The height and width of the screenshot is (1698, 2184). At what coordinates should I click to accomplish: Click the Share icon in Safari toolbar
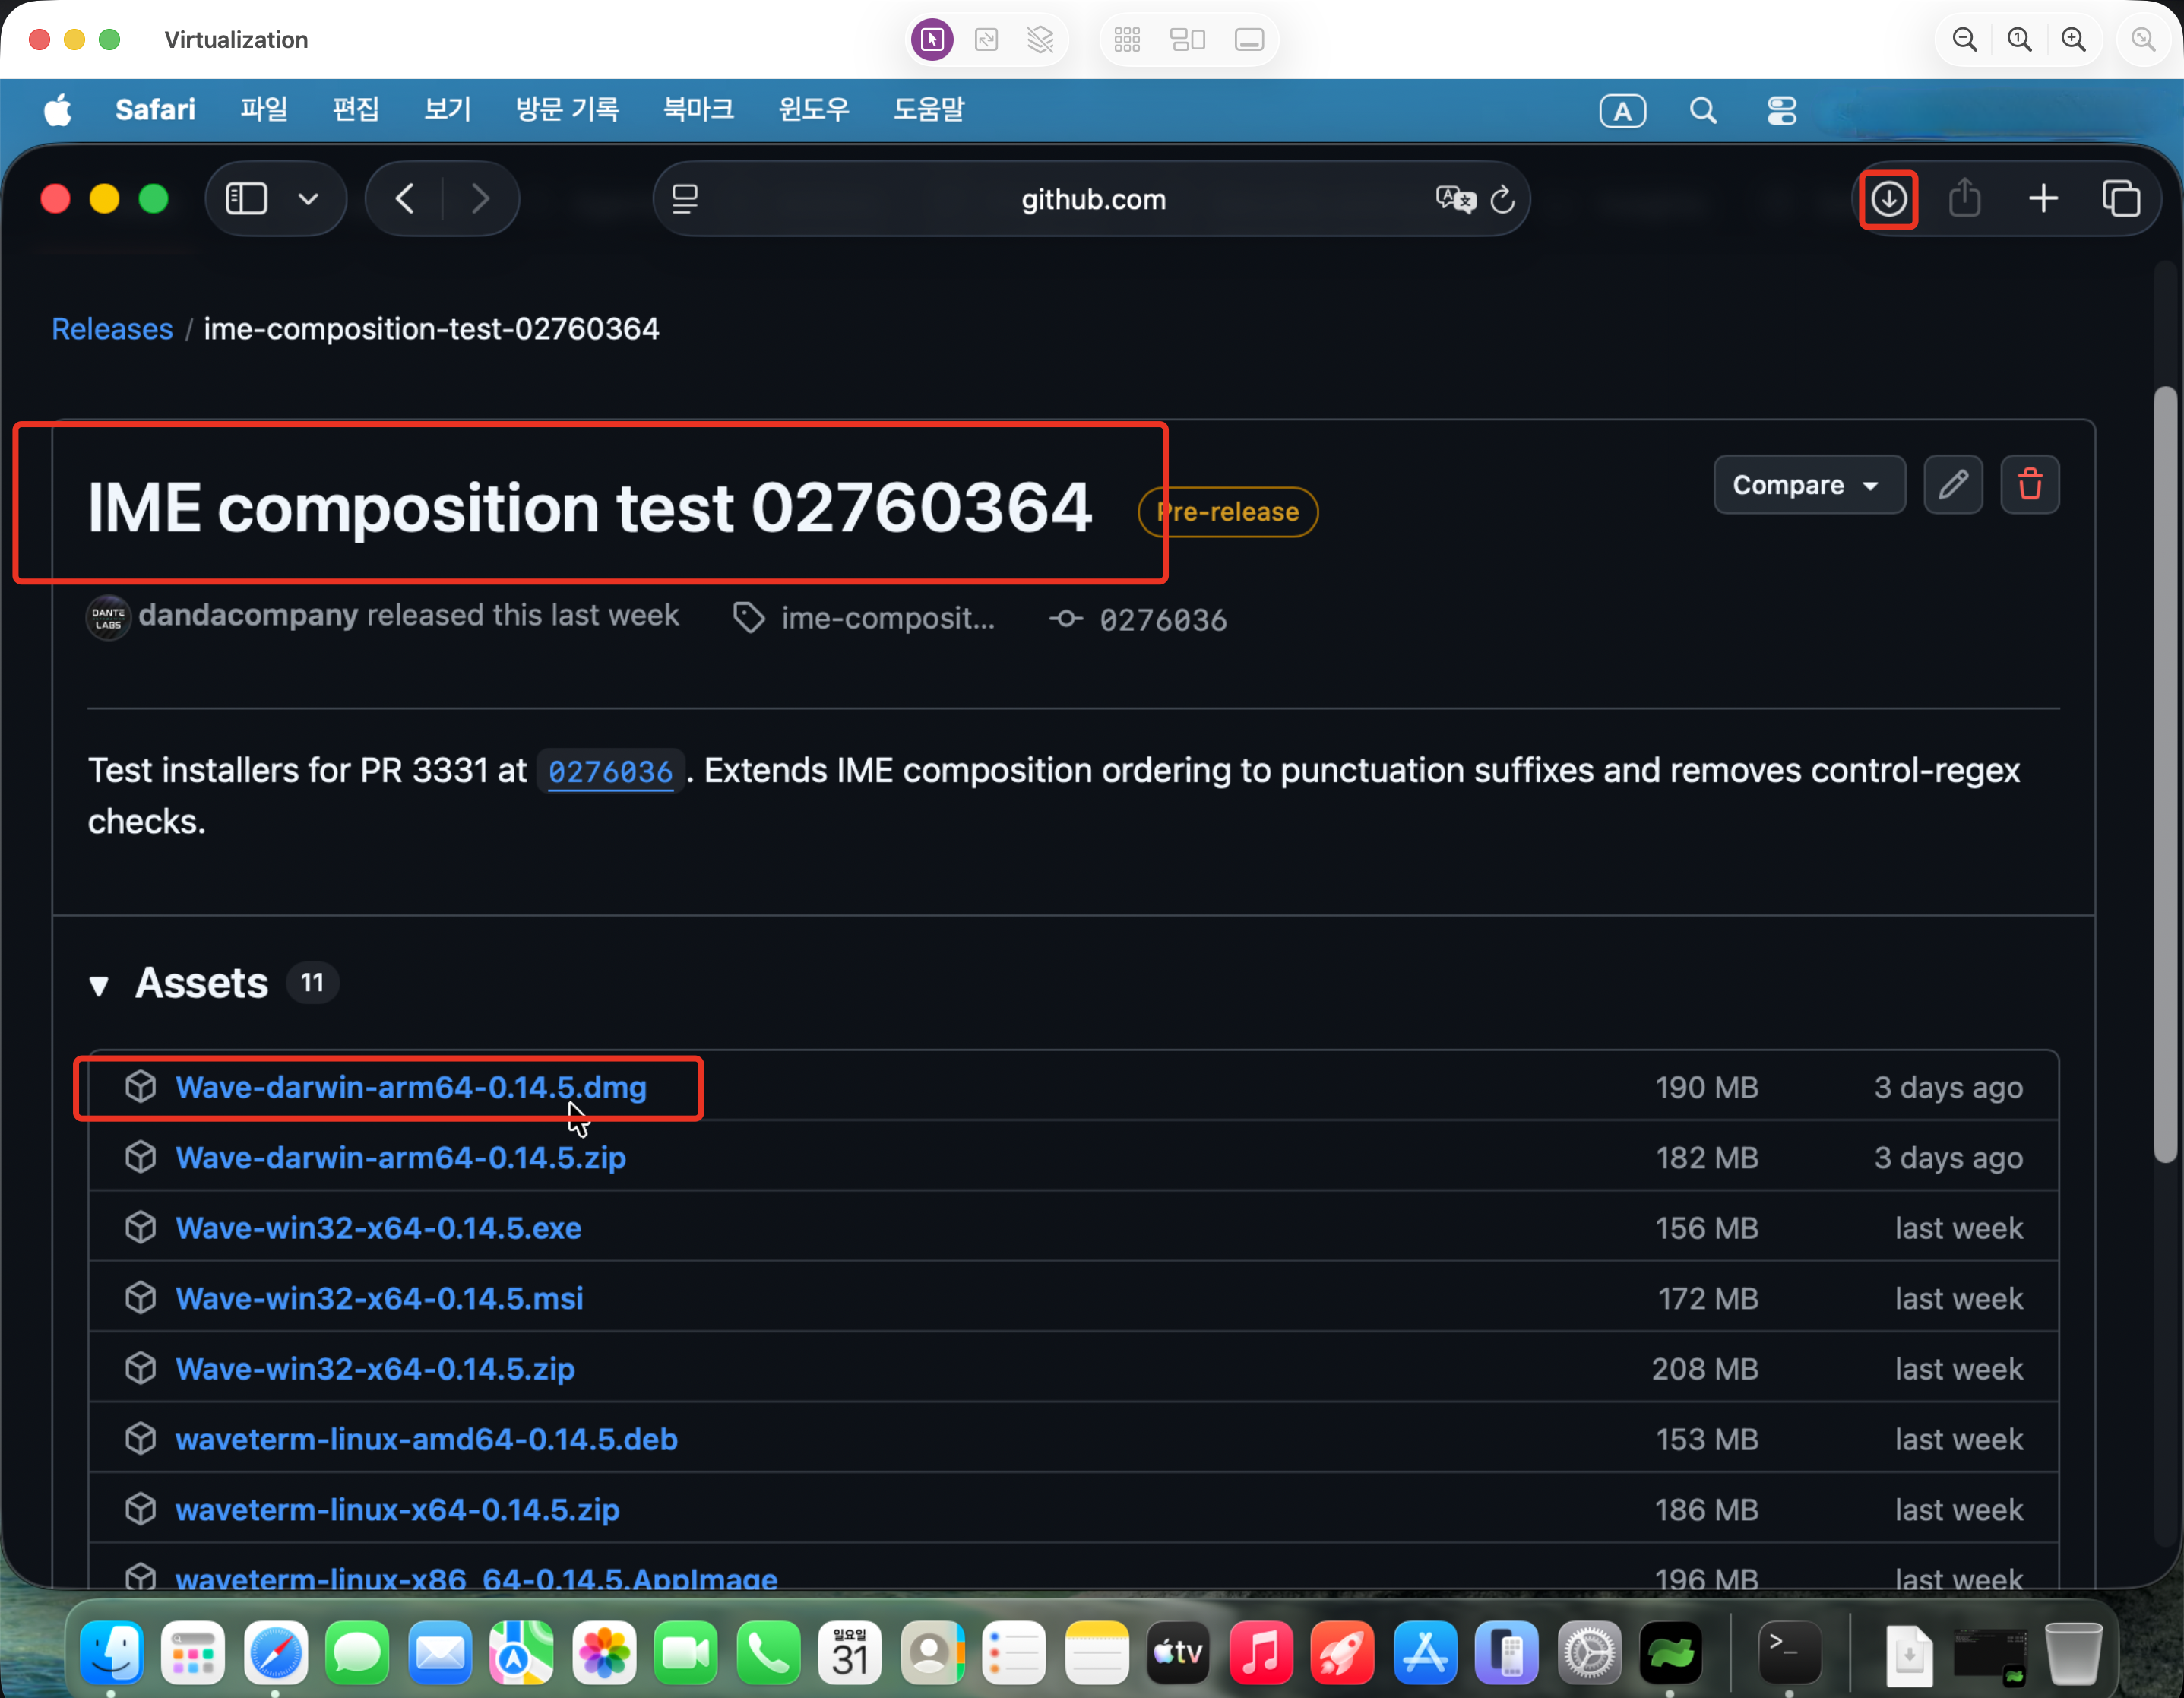(1964, 198)
